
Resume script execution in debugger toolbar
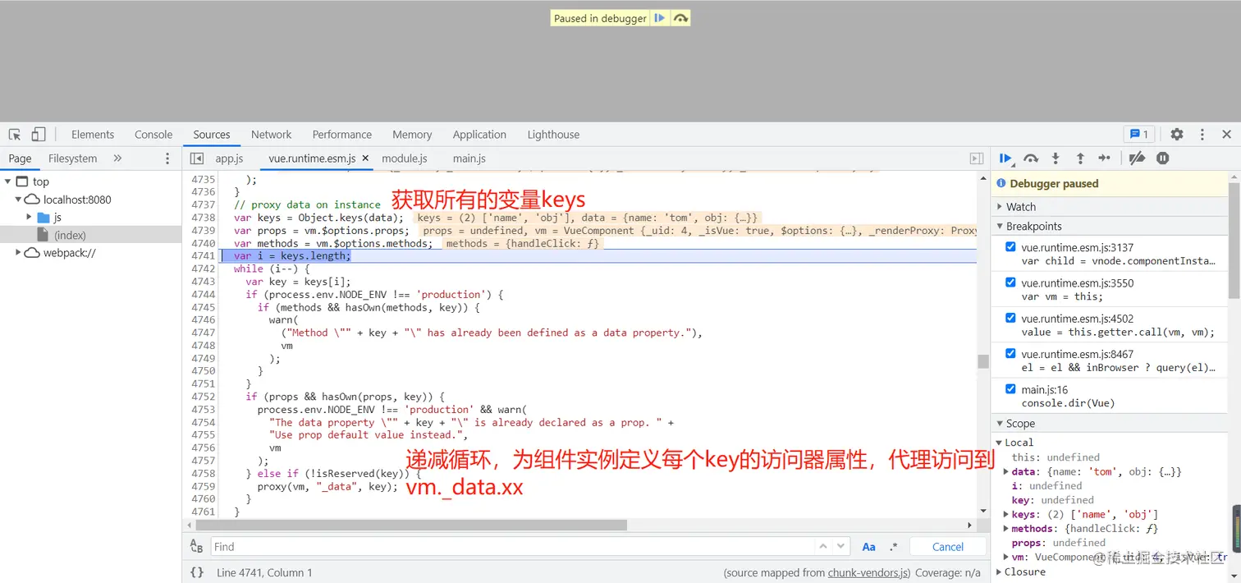pos(1006,158)
